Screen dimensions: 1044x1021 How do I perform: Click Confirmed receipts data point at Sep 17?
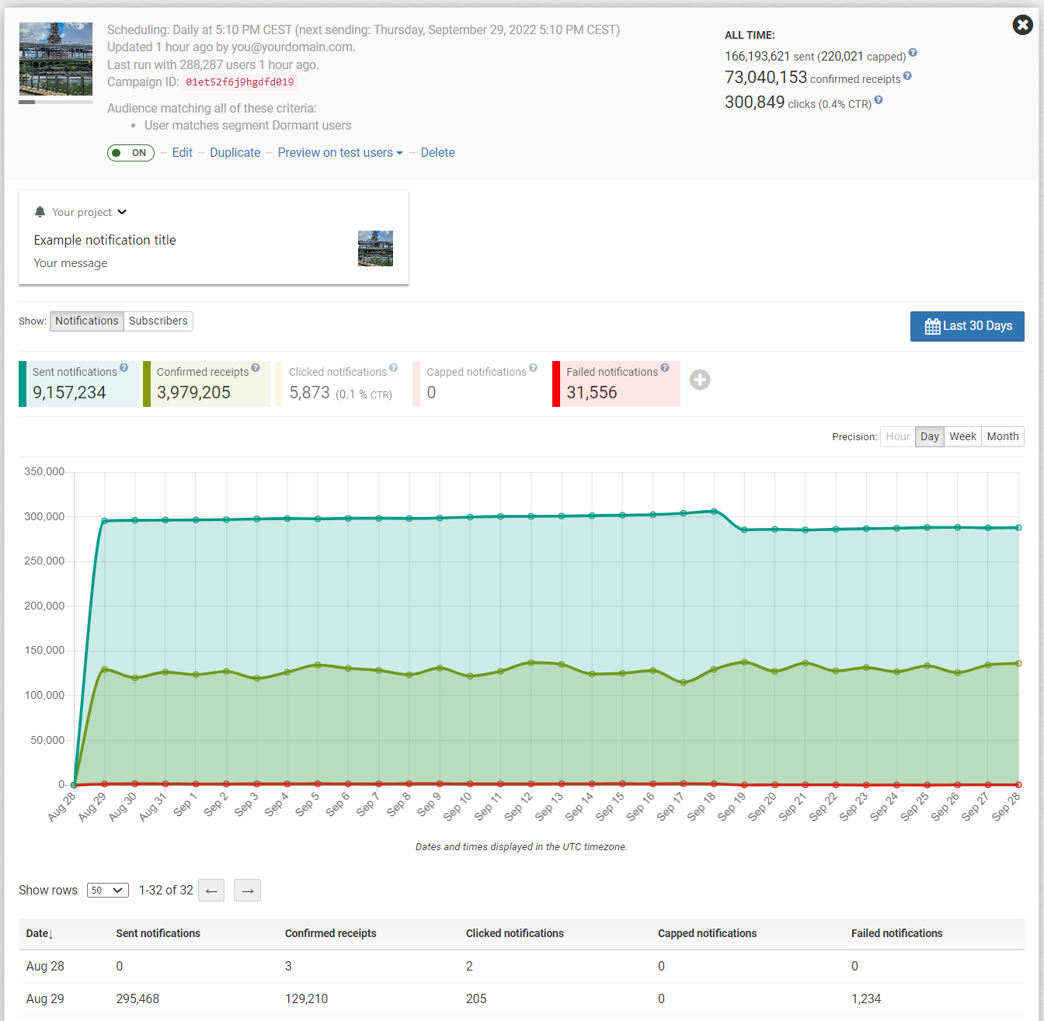[x=684, y=682]
